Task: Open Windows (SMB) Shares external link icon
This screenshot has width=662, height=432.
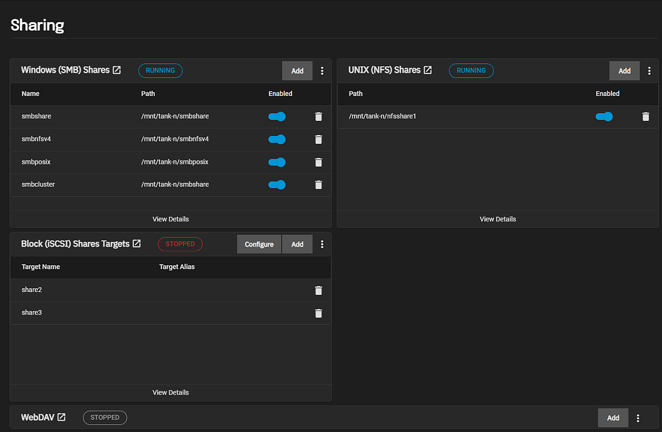Action: click(x=117, y=70)
